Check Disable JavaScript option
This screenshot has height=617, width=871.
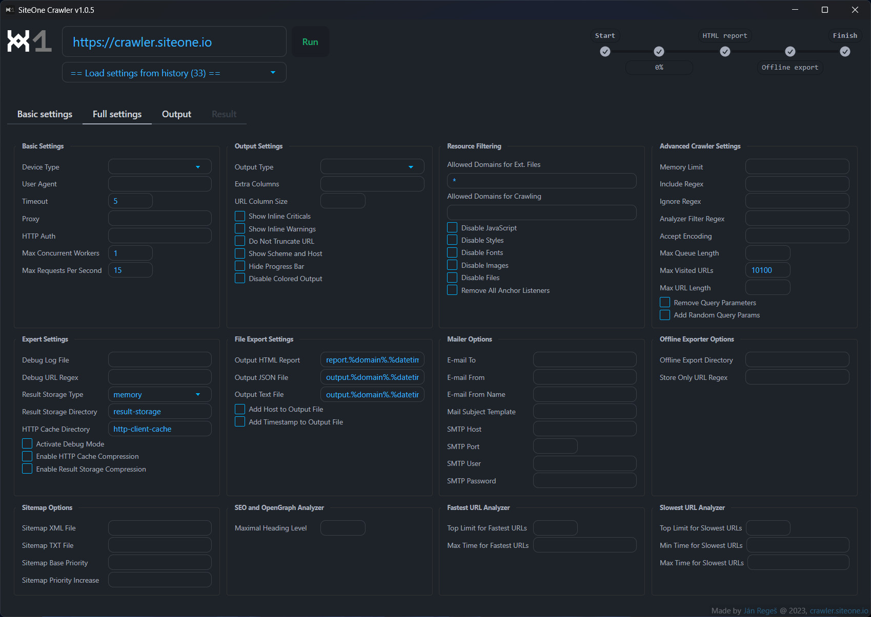point(452,227)
